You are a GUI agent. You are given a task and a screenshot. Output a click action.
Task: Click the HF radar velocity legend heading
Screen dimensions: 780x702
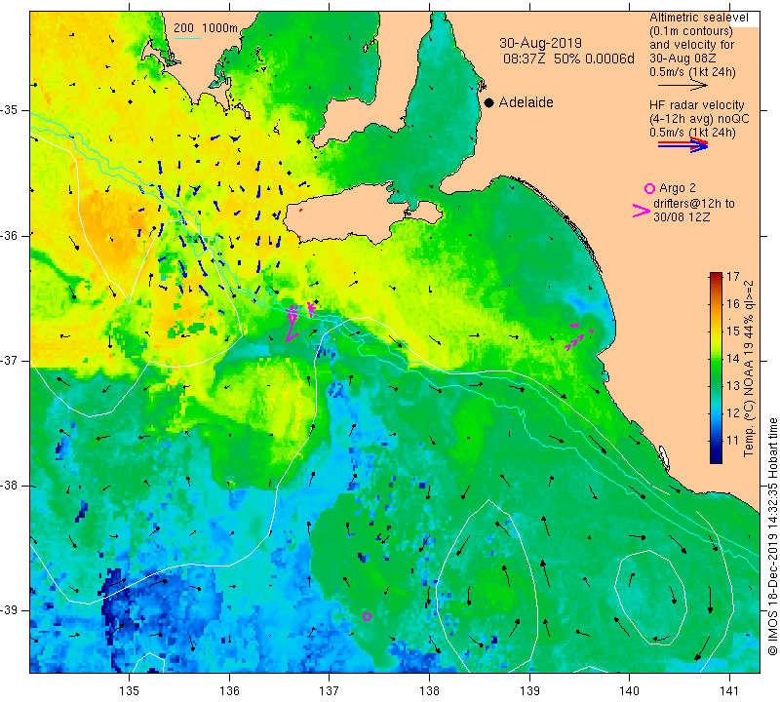point(696,105)
